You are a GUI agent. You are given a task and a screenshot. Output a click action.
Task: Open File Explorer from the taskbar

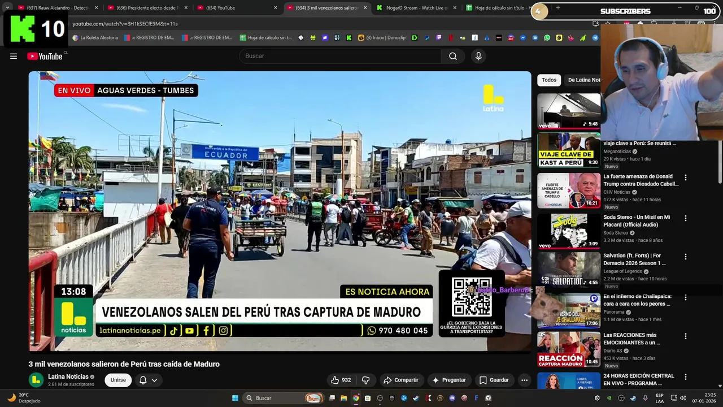(x=343, y=398)
